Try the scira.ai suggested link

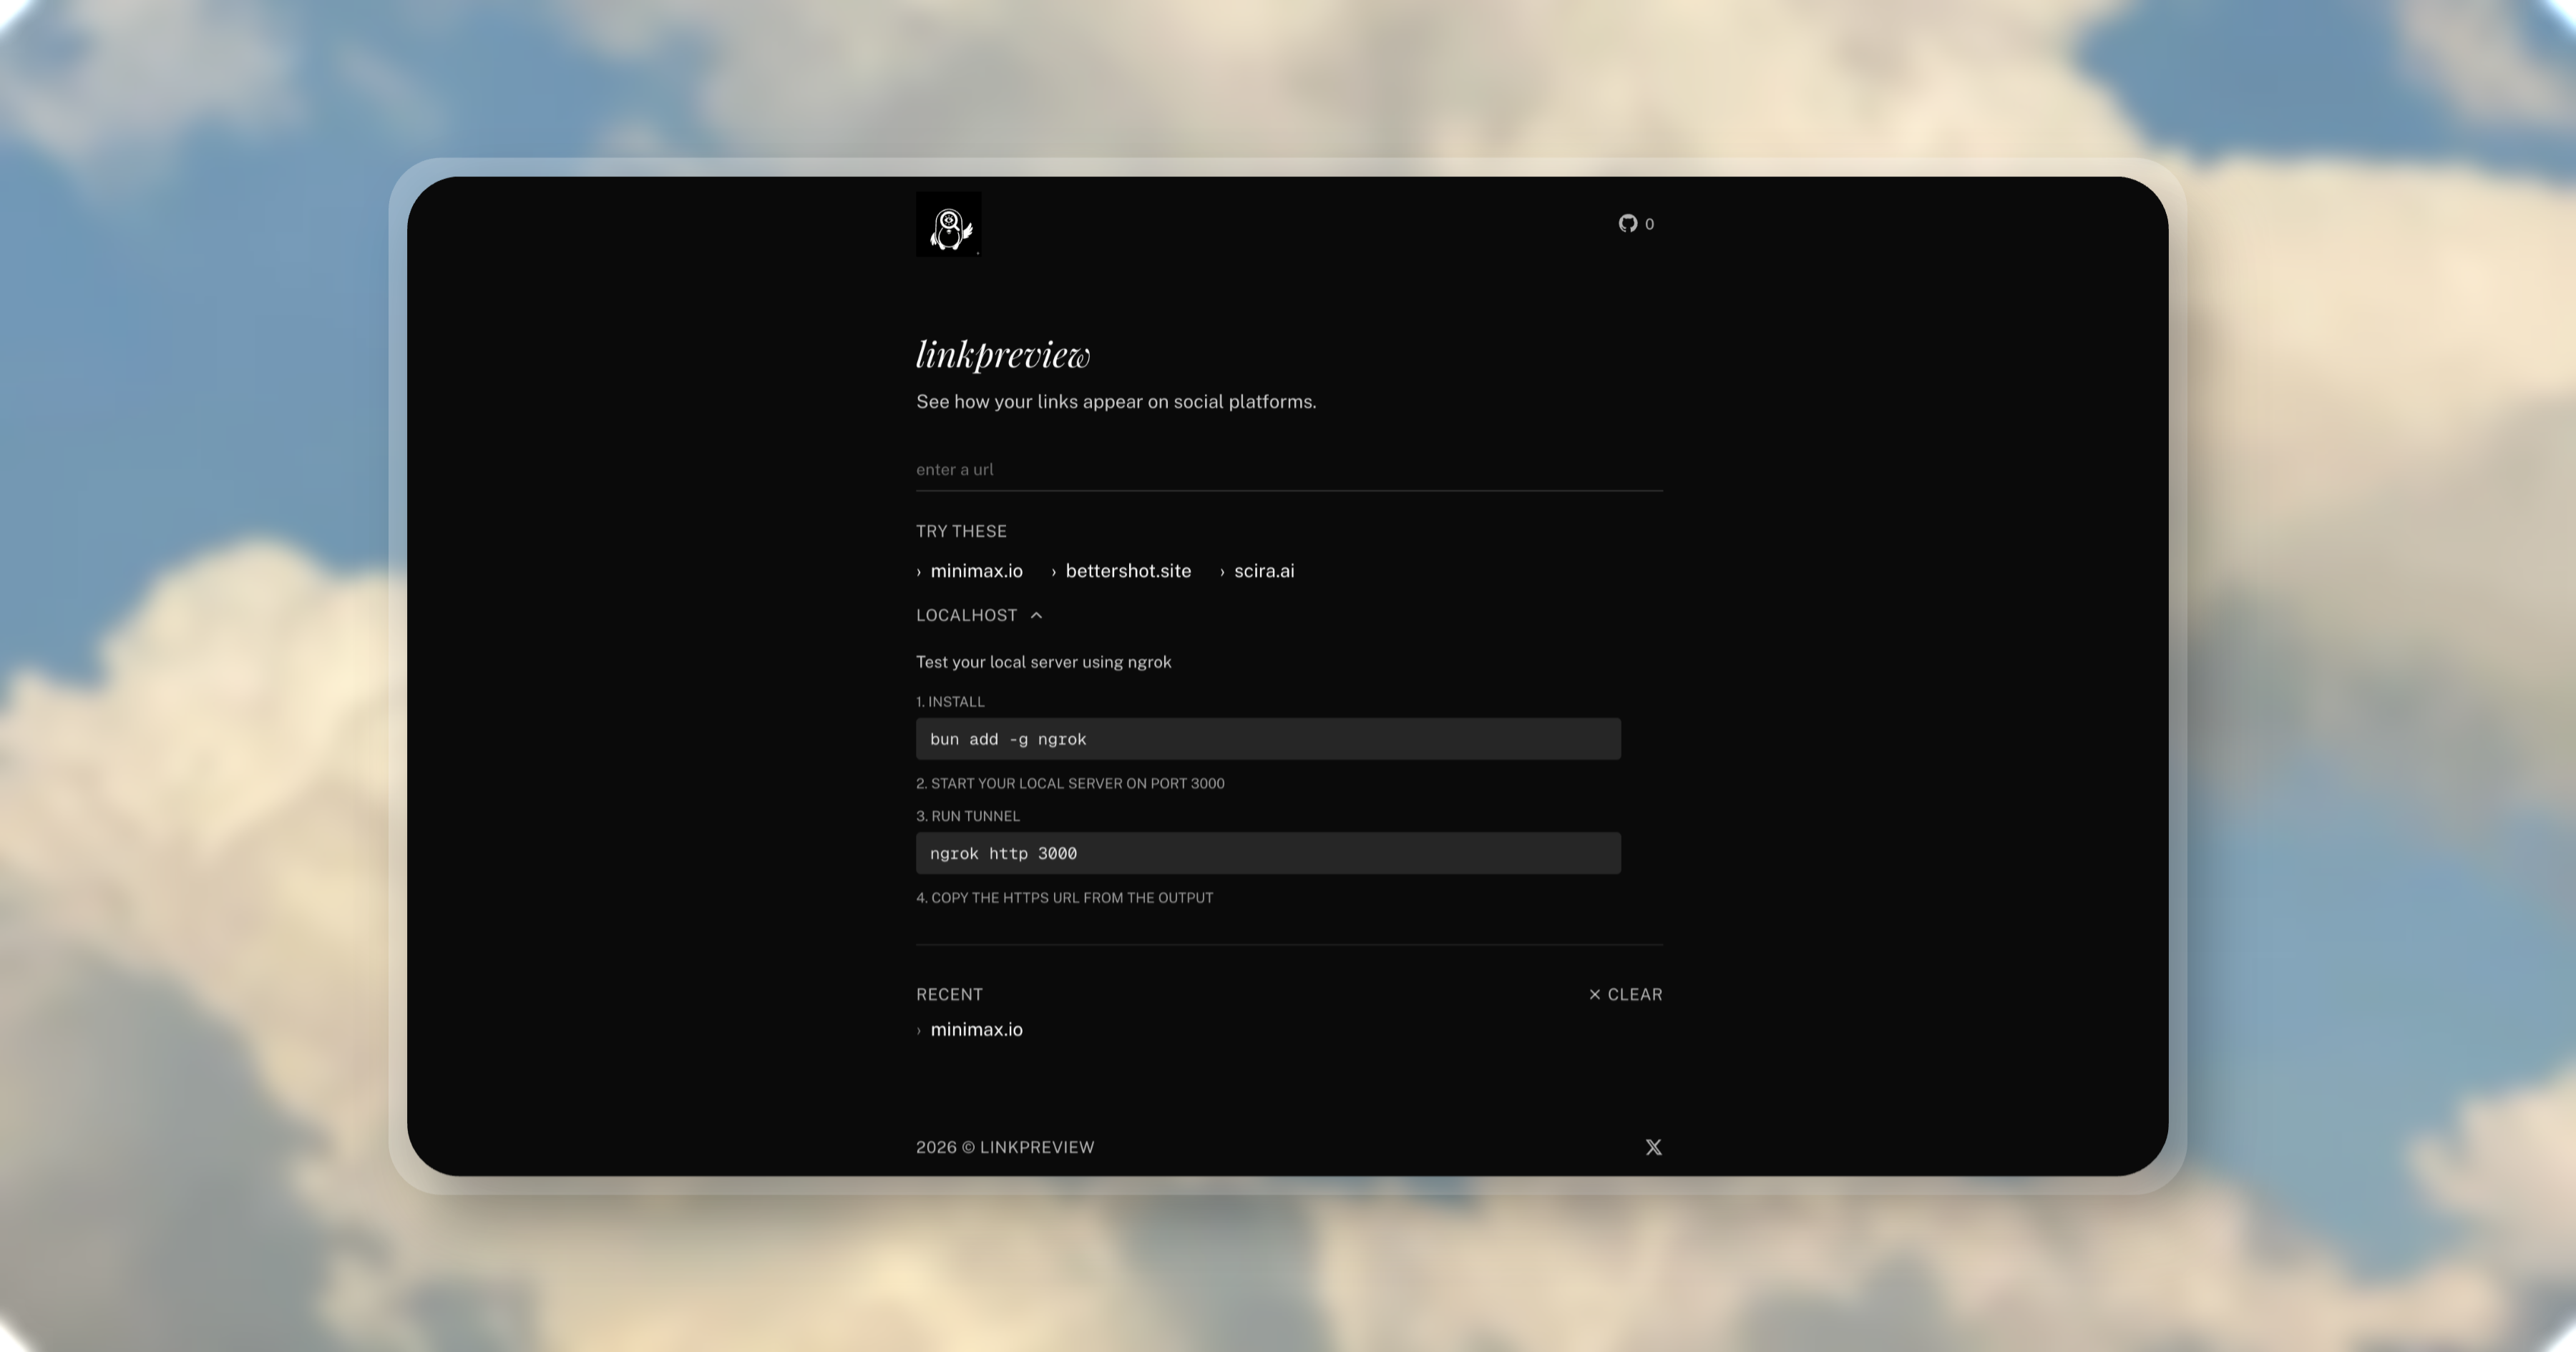coord(1257,571)
